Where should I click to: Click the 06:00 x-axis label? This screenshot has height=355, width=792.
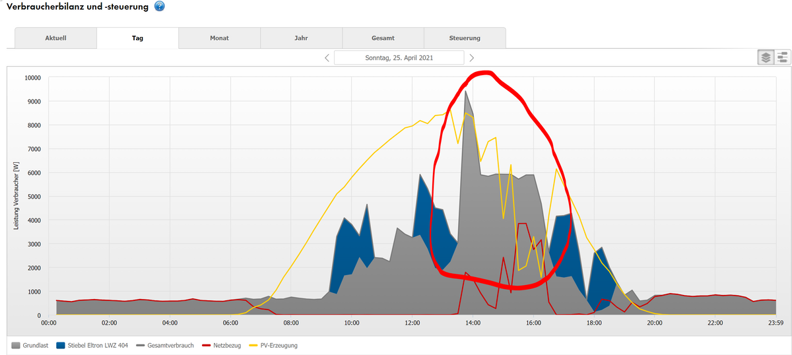(x=230, y=323)
